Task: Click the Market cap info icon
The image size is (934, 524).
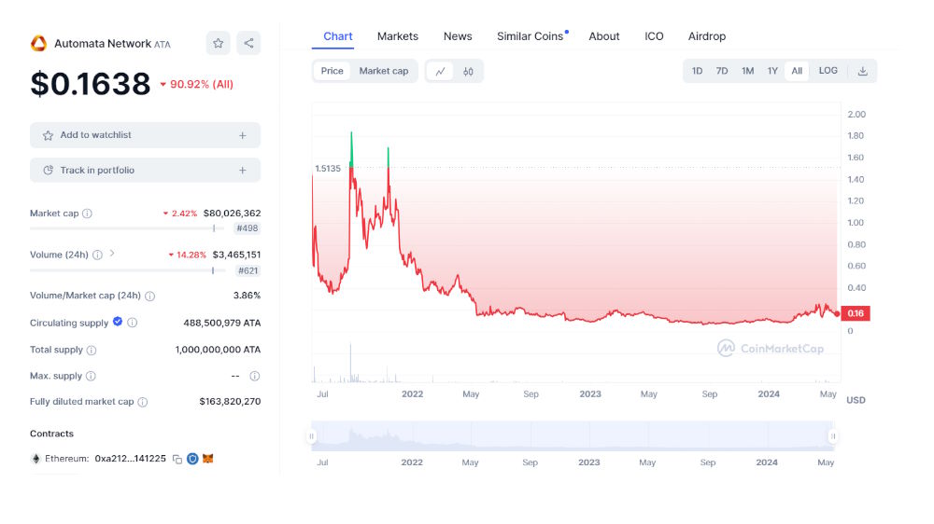Action: (87, 214)
